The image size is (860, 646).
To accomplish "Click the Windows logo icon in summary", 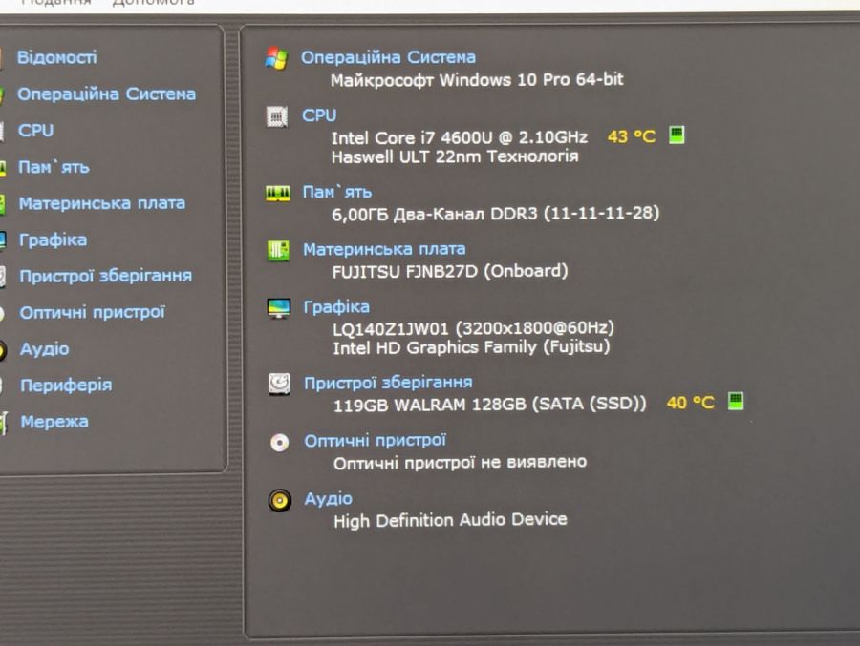I will coord(276,58).
